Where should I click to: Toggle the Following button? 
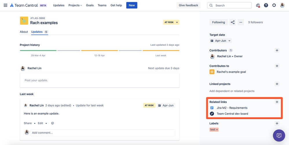tap(219, 22)
